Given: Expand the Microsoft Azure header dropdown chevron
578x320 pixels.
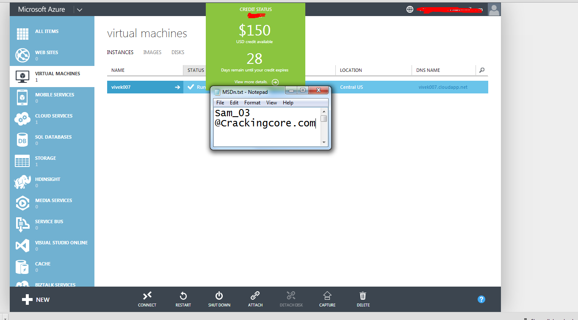Looking at the screenshot, I should (80, 10).
